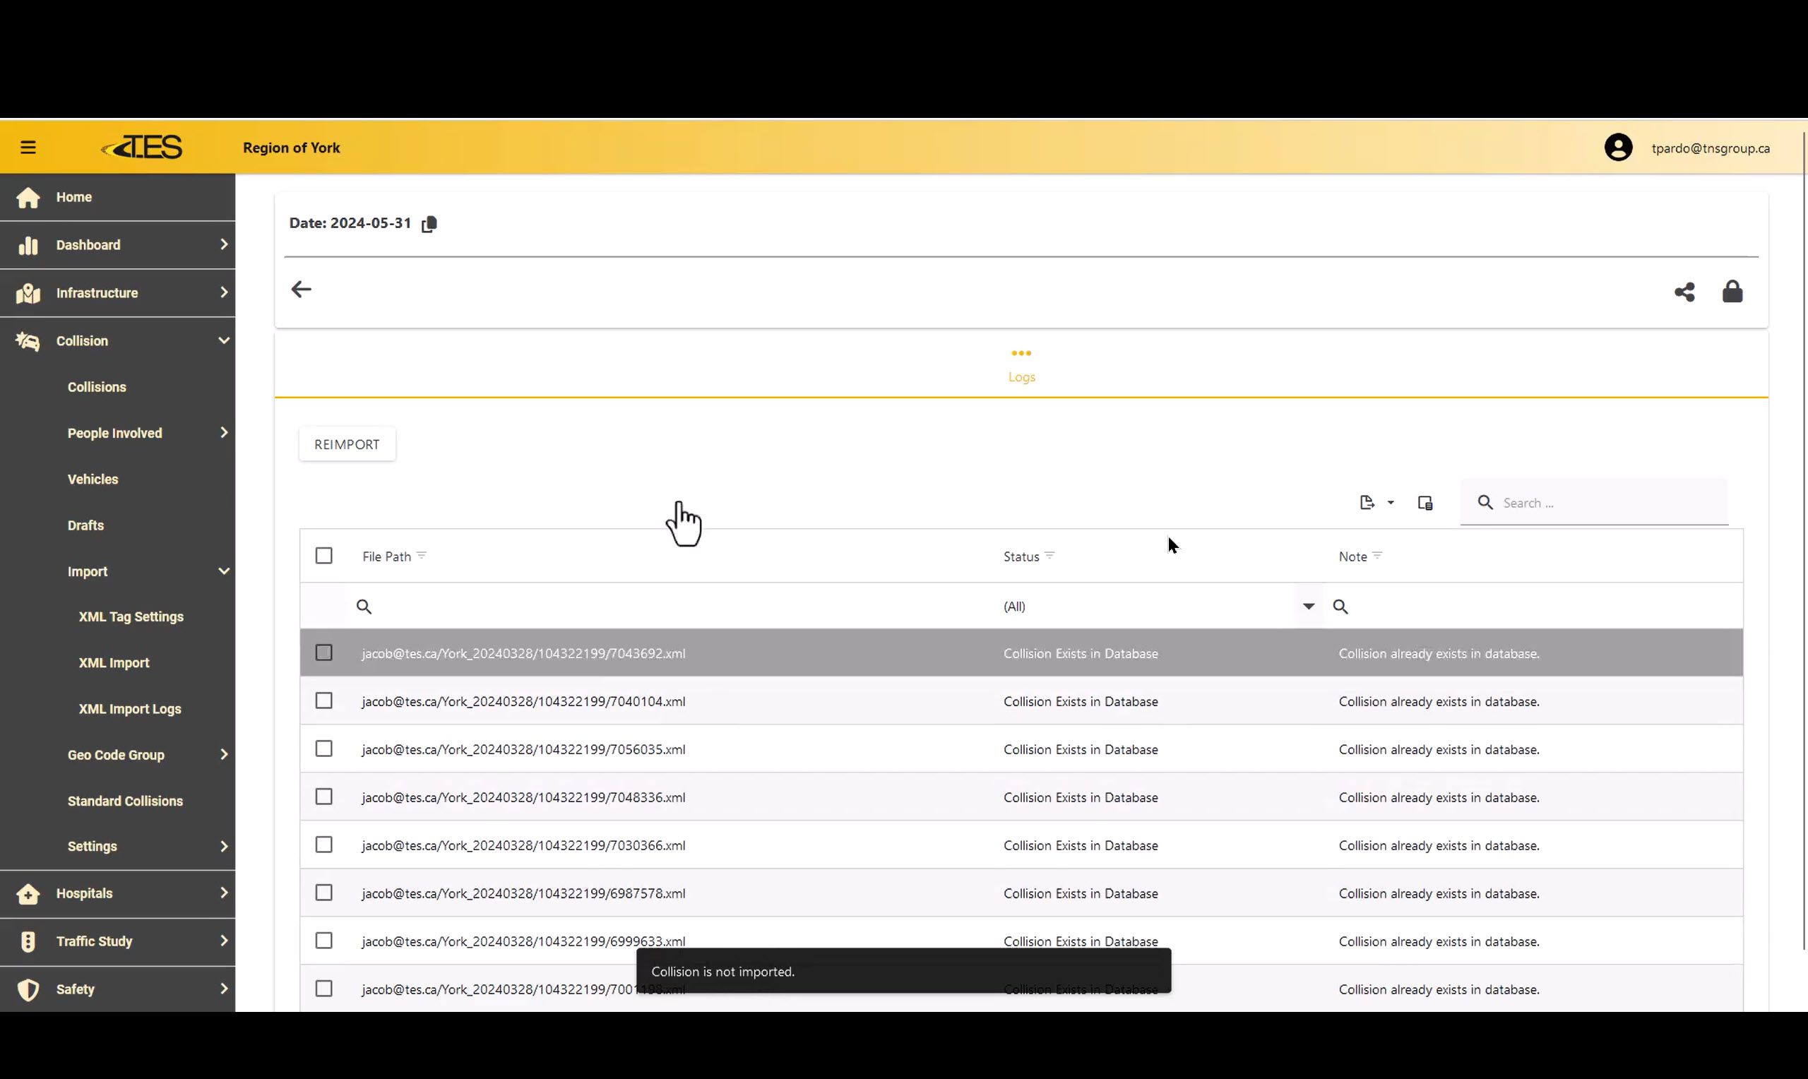
Task: Go back using the left arrow
Action: 301,290
